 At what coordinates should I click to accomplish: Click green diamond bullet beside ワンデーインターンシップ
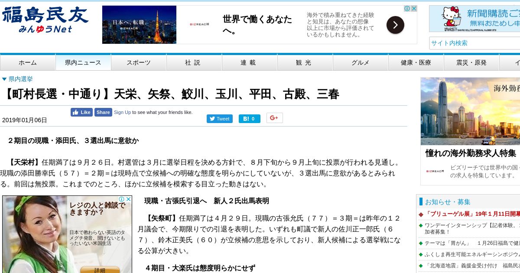(421, 225)
